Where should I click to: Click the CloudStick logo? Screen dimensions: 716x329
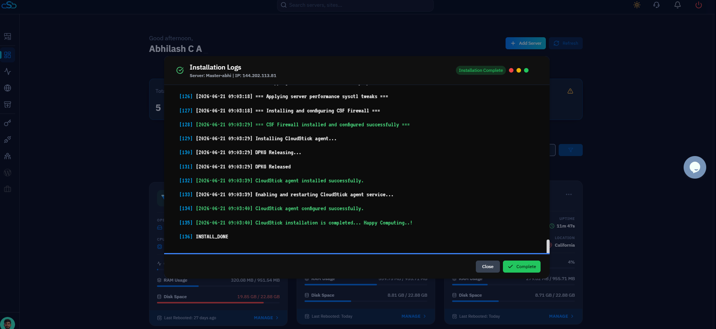9,5
